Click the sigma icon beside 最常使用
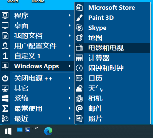 5,108
